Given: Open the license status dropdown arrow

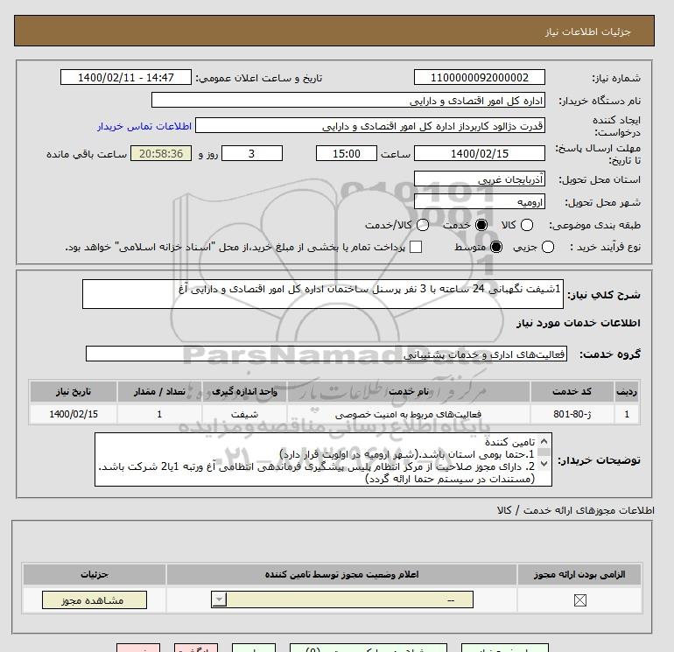Looking at the screenshot, I should point(219,599).
